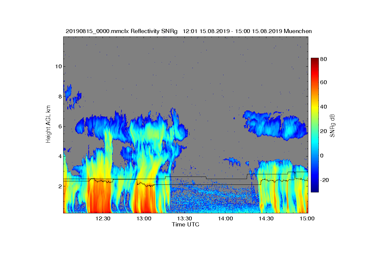
Task: Click the 'SNRg dB' colorbar label
Action: tap(333, 126)
